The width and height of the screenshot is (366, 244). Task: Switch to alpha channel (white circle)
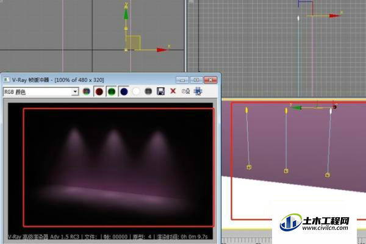pos(136,91)
